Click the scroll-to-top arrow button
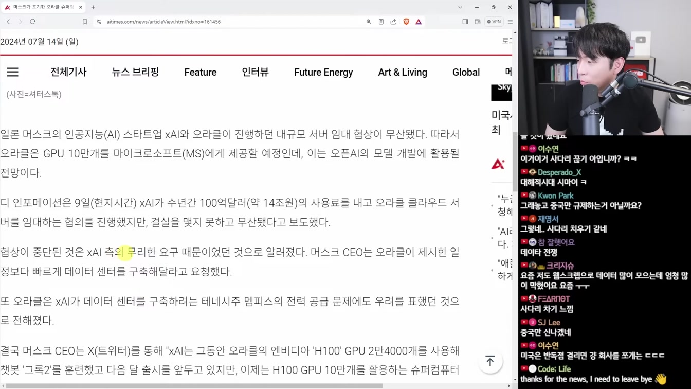 click(490, 361)
